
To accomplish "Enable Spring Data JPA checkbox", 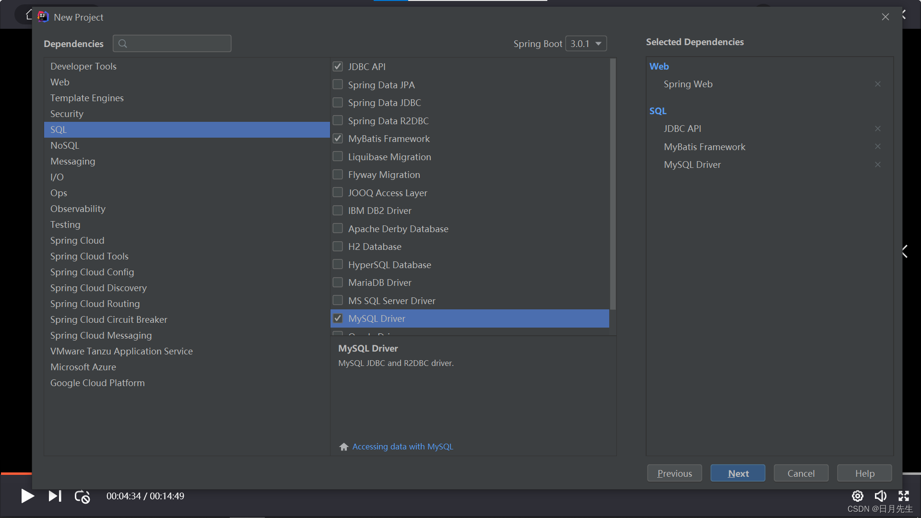I will (x=338, y=85).
